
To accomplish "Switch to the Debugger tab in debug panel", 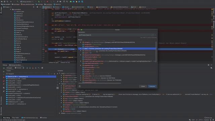I will pos(9,68).
